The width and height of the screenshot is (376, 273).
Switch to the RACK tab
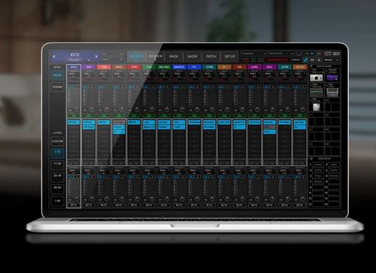[x=174, y=56]
